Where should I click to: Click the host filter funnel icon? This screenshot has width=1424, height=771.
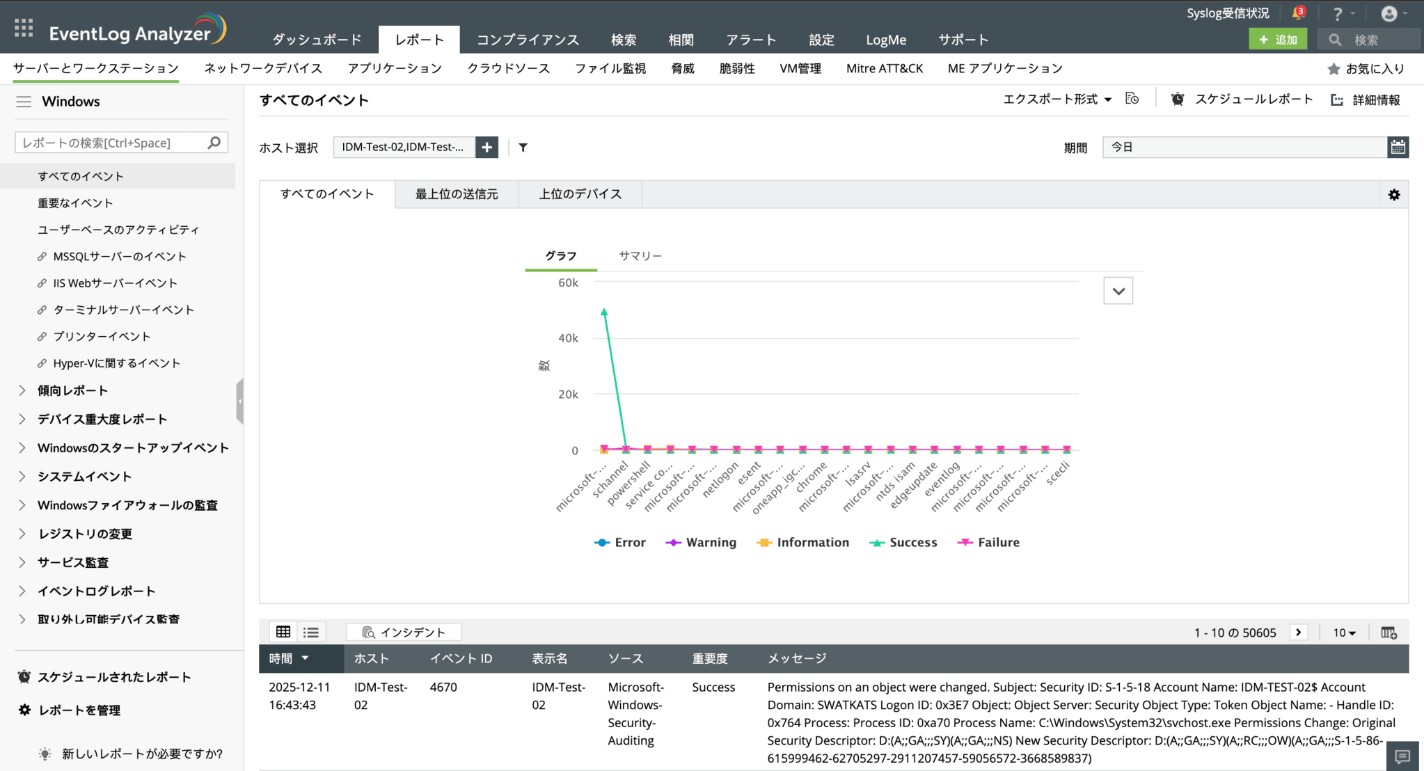point(523,148)
